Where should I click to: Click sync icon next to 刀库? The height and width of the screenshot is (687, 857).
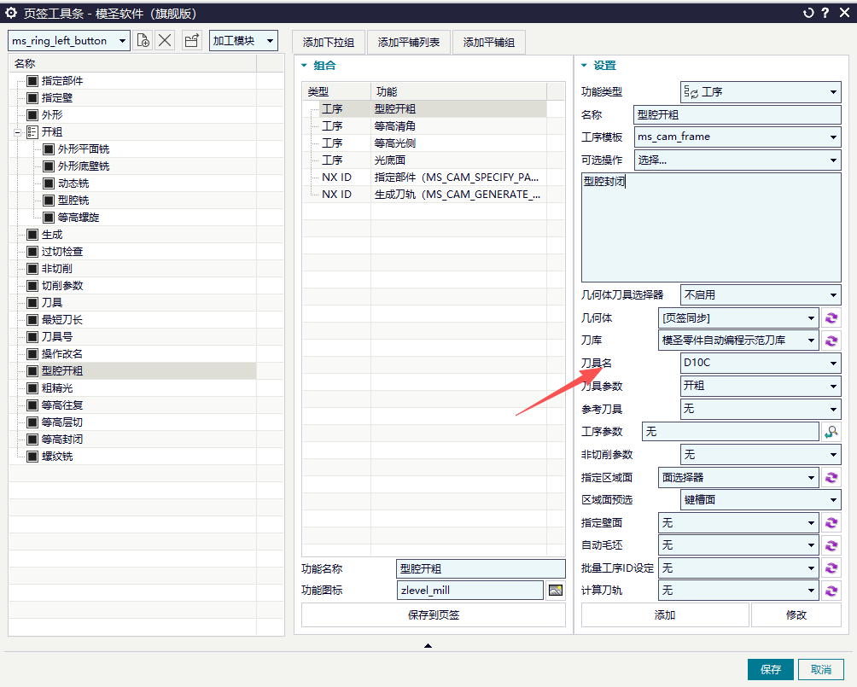(831, 341)
